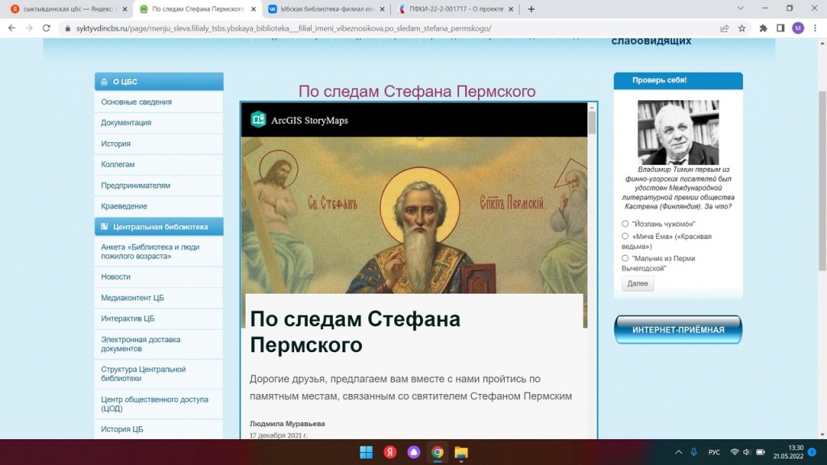The height and width of the screenshot is (465, 827).
Task: Launch Yandex Browser from the taskbar
Action: point(390,452)
